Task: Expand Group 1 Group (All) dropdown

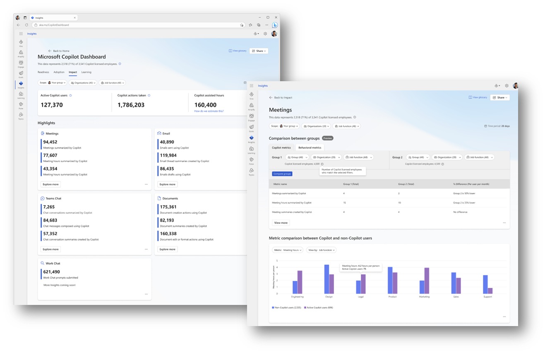Action: click(x=297, y=157)
